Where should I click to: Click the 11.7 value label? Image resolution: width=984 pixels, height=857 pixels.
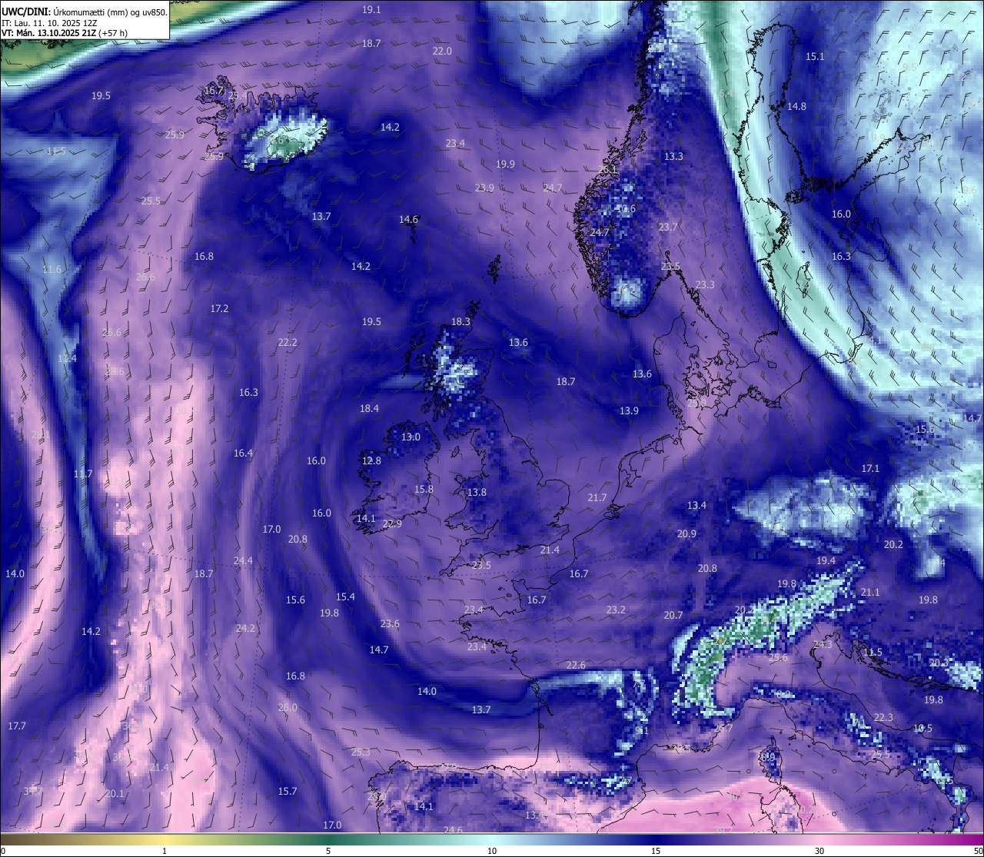coord(83,473)
